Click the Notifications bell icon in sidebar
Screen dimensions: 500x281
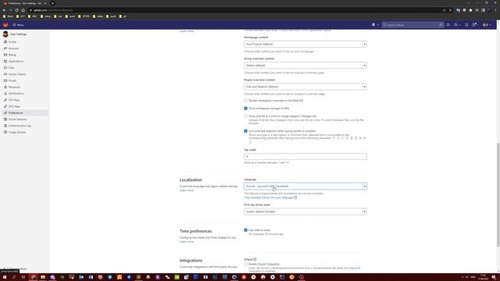(5, 94)
